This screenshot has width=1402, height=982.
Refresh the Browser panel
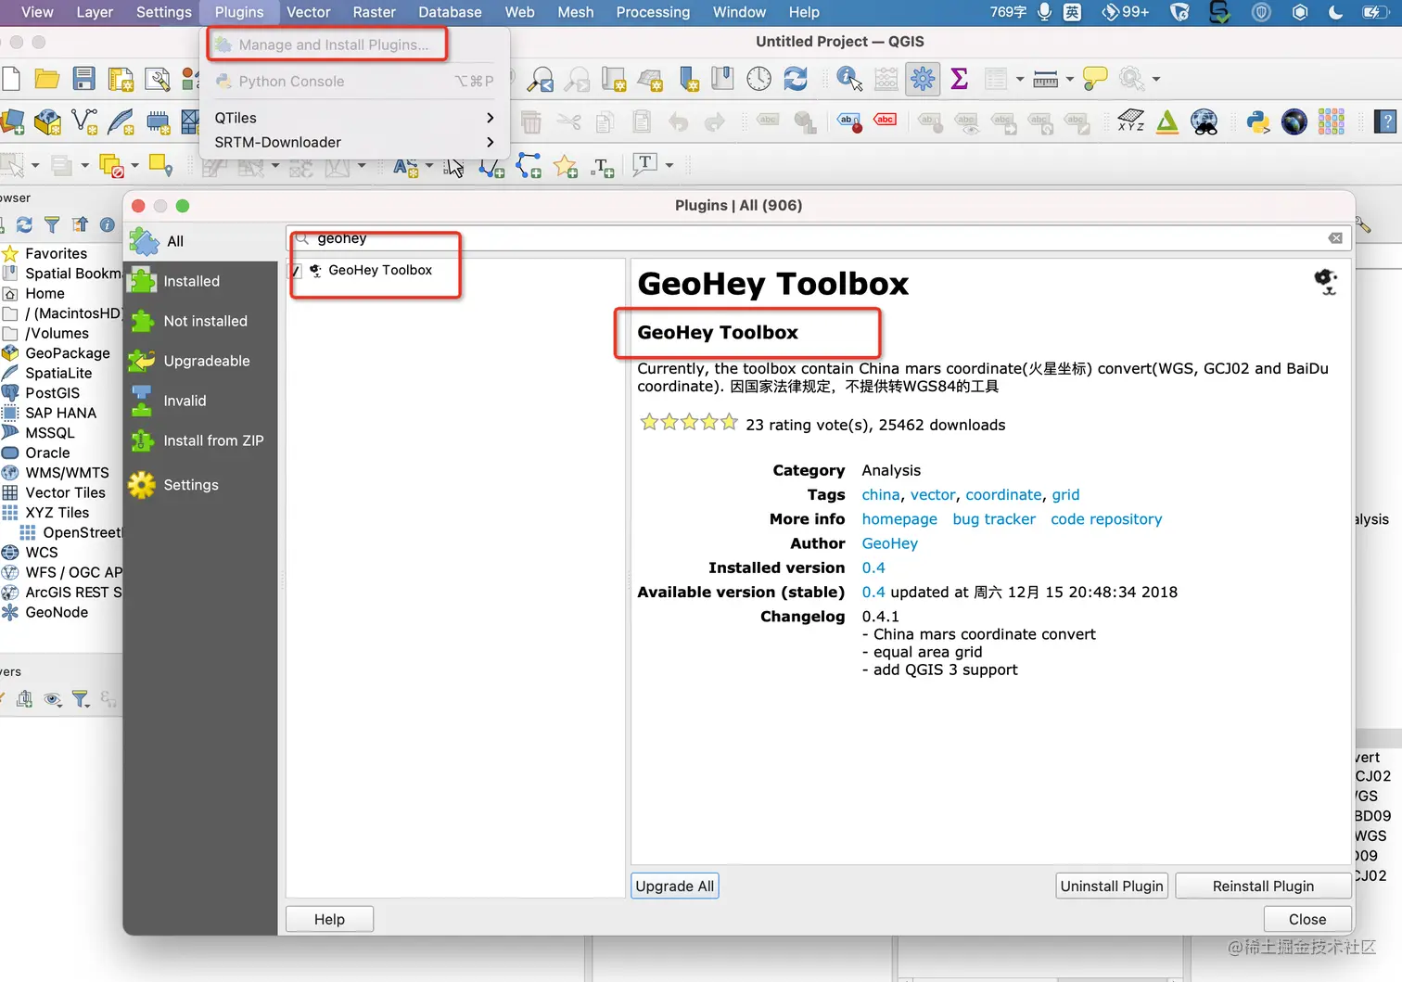24,224
